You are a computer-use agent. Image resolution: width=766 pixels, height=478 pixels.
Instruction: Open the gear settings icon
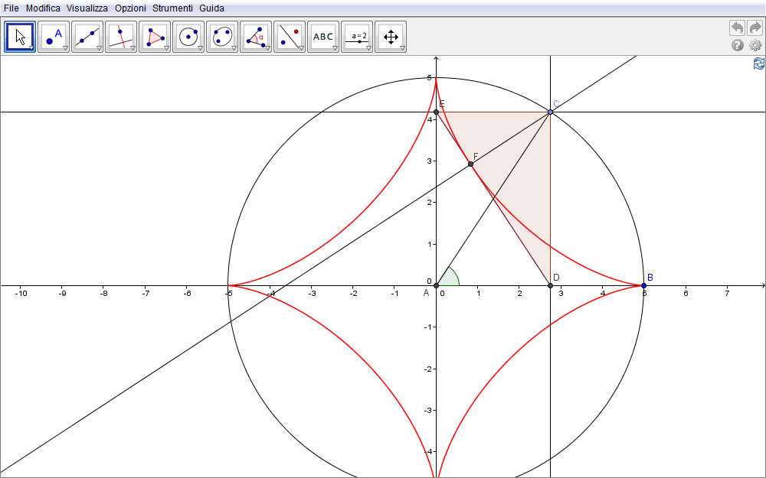tap(755, 45)
